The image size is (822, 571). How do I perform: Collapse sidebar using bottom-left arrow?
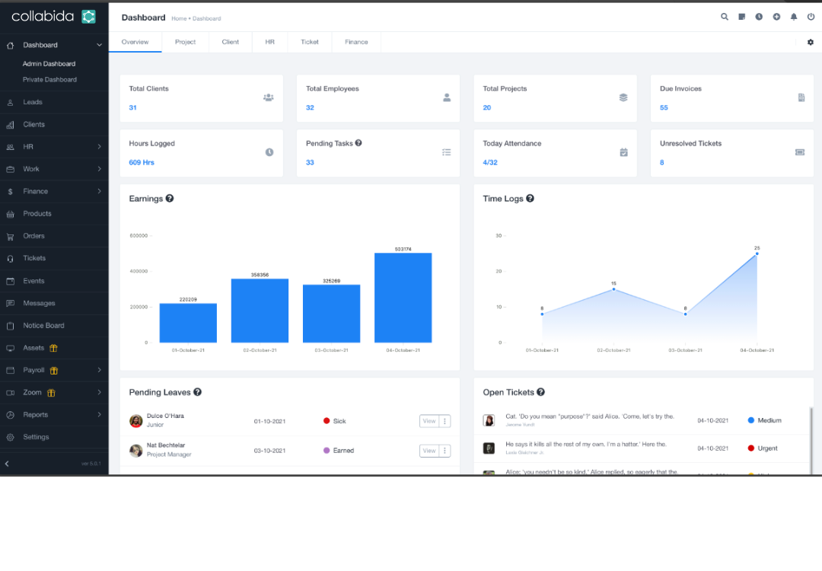7,464
